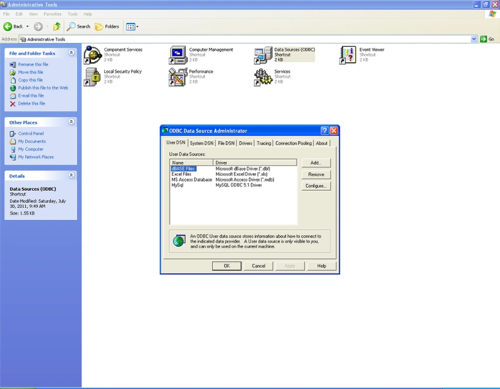Select the Data Sources (ODBC) shortcut icon
Image resolution: width=500 pixels, height=389 pixels.
click(x=263, y=55)
